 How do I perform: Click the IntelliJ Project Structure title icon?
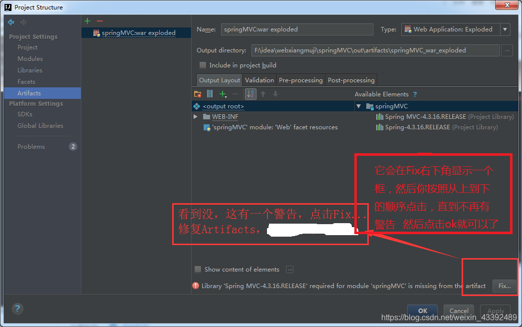pos(7,7)
